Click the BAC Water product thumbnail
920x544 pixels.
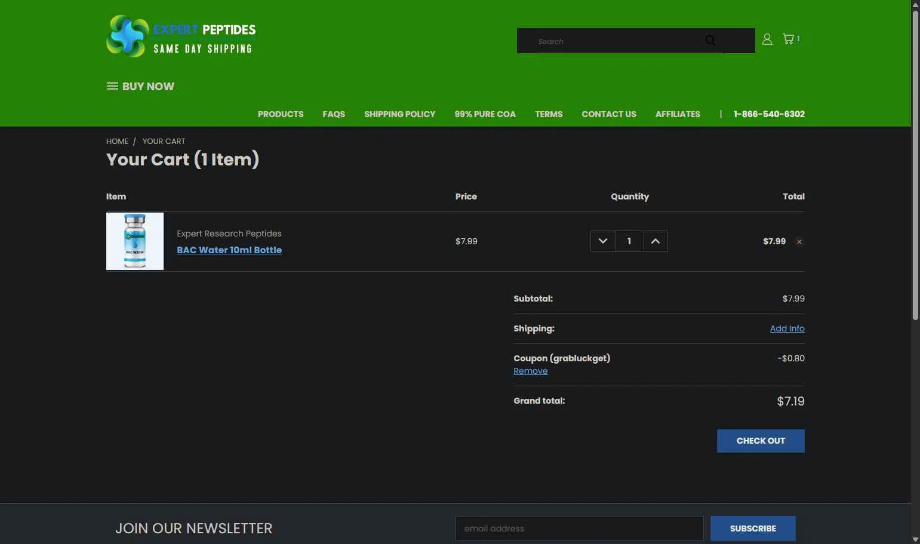[135, 241]
